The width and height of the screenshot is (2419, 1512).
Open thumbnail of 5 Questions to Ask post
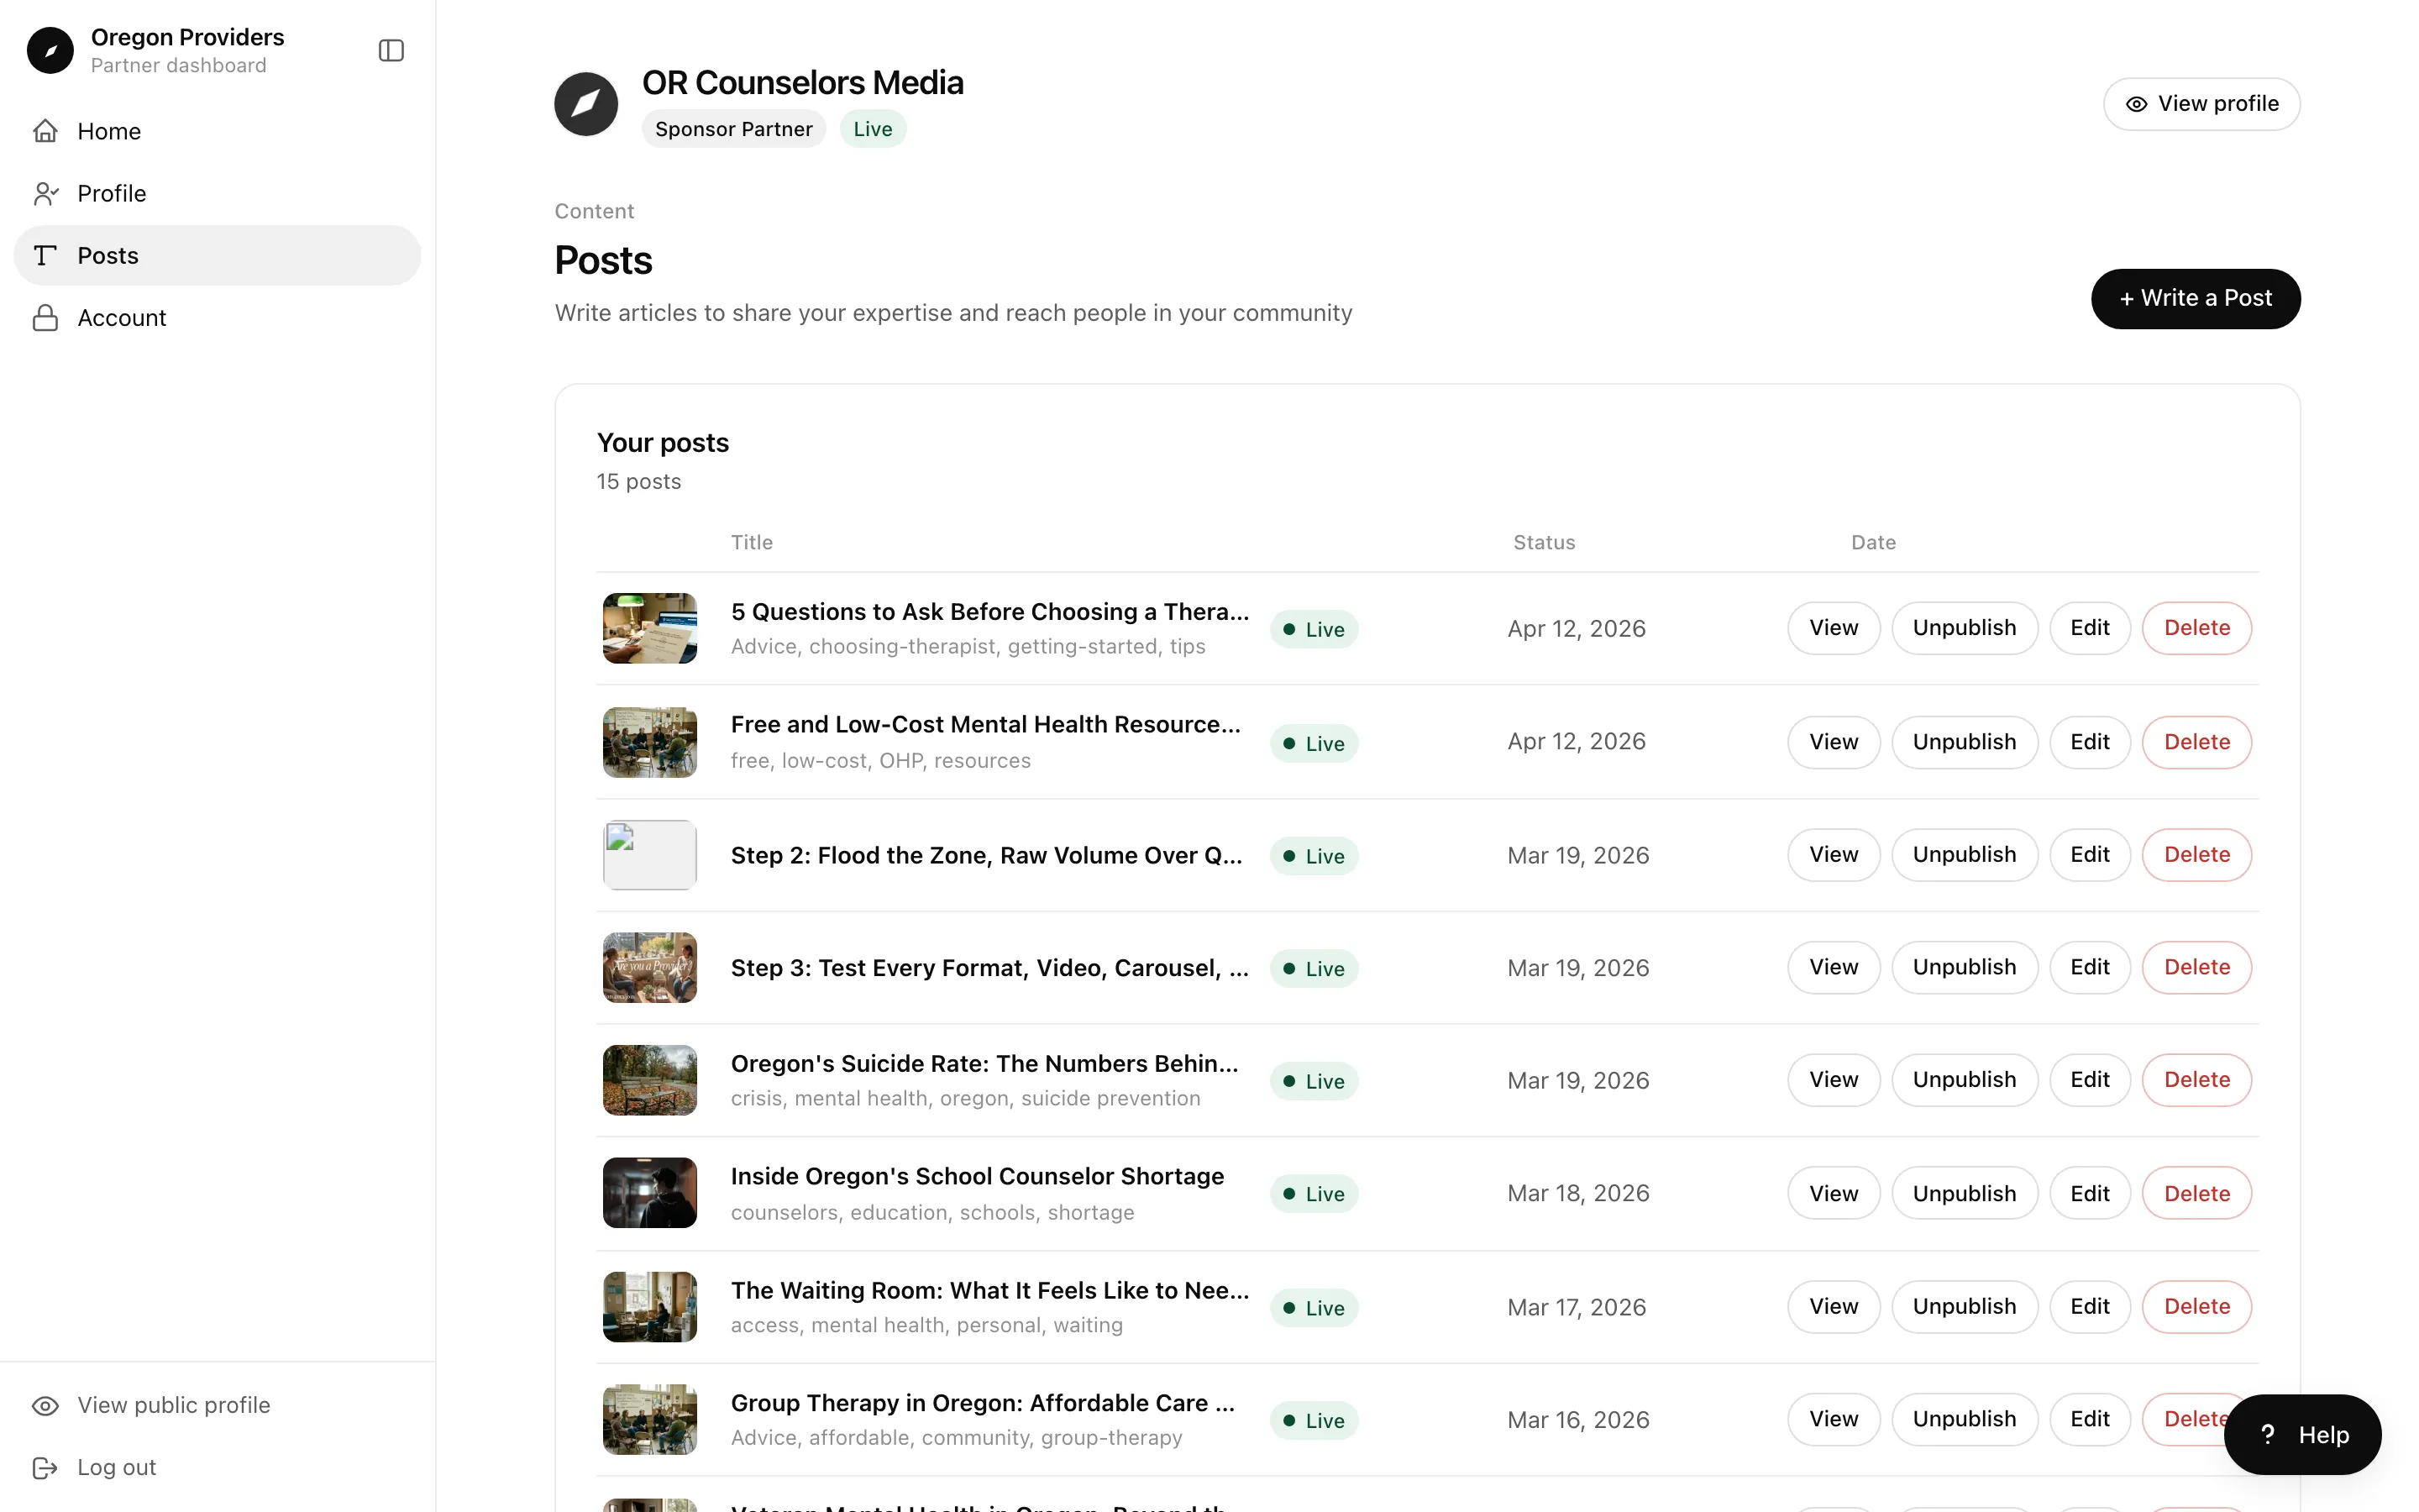pos(650,628)
